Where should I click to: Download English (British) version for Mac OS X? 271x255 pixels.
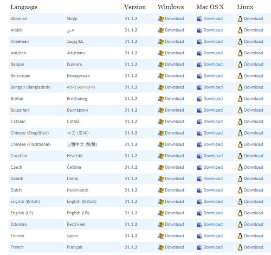coord(213,201)
